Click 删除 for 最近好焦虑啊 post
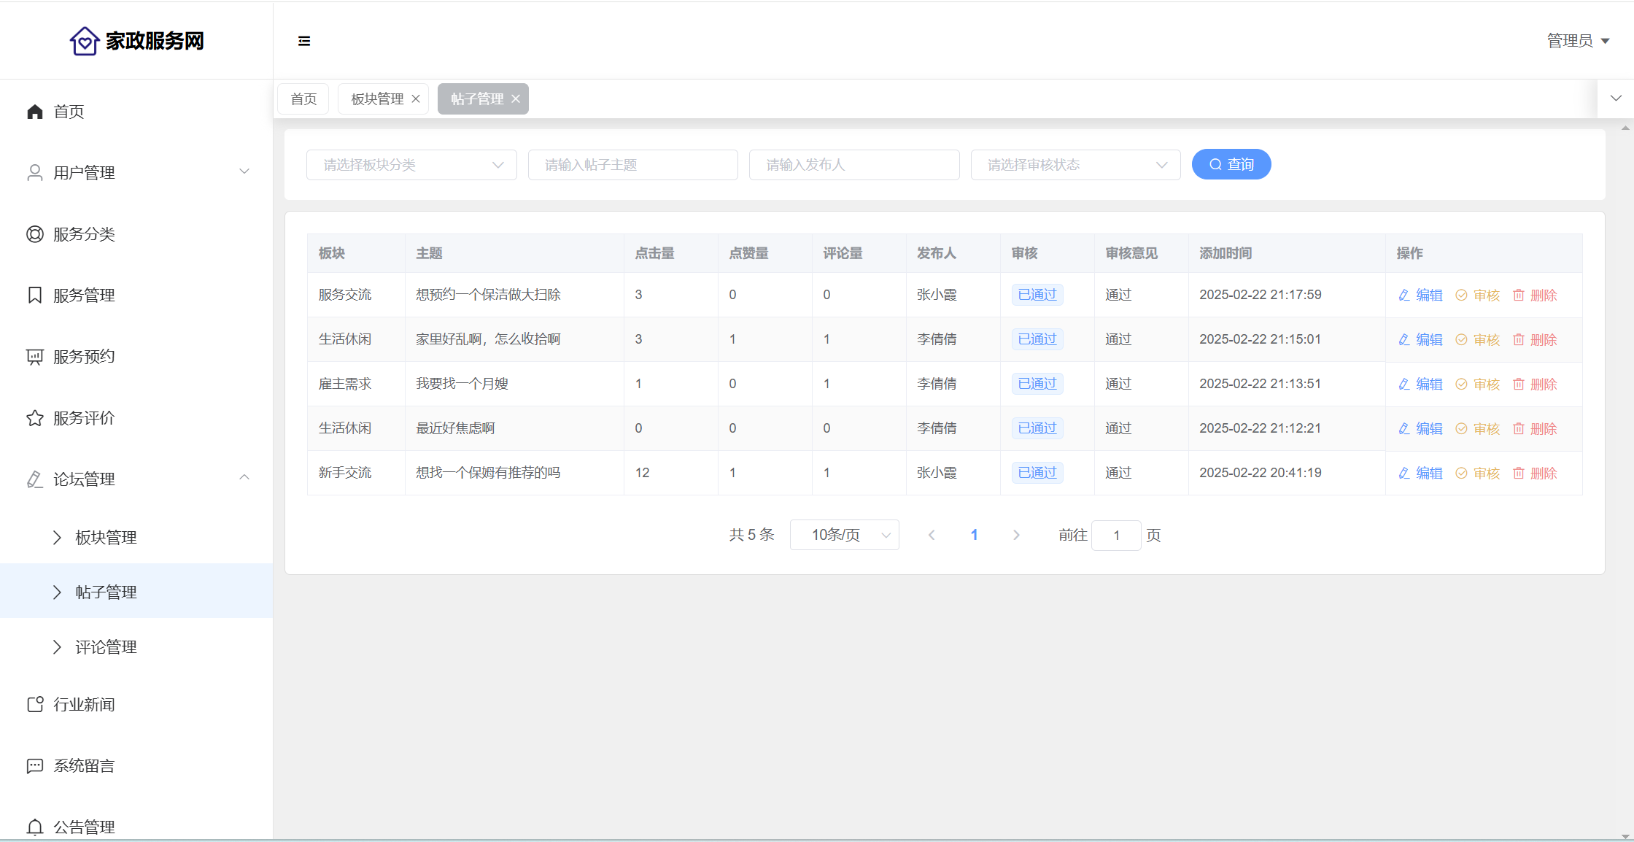 click(x=1536, y=429)
